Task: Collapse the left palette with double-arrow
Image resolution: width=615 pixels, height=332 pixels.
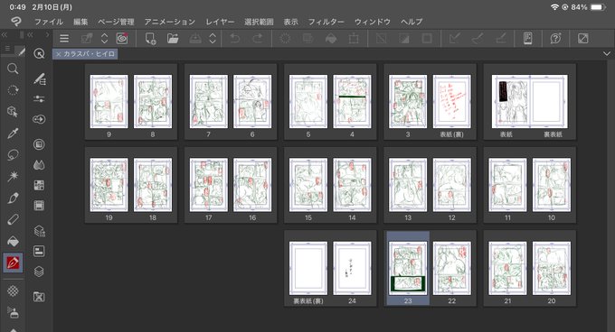Action: click(x=5, y=35)
